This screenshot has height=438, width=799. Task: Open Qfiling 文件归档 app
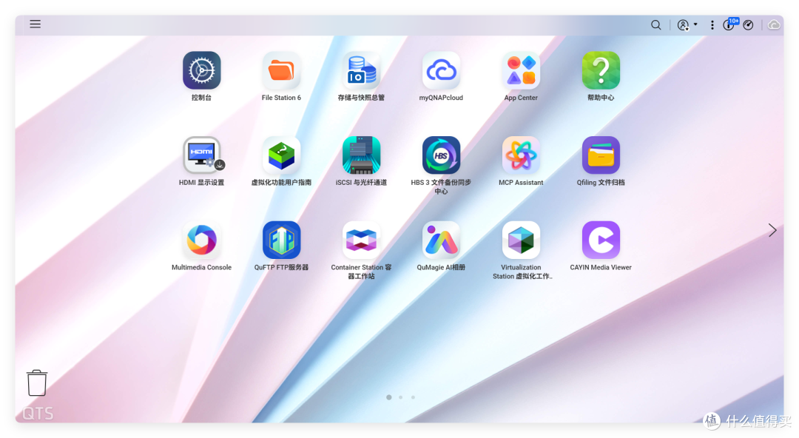click(x=601, y=155)
